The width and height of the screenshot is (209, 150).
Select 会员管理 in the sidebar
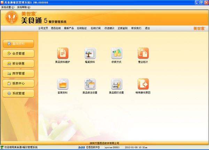pos(18,53)
